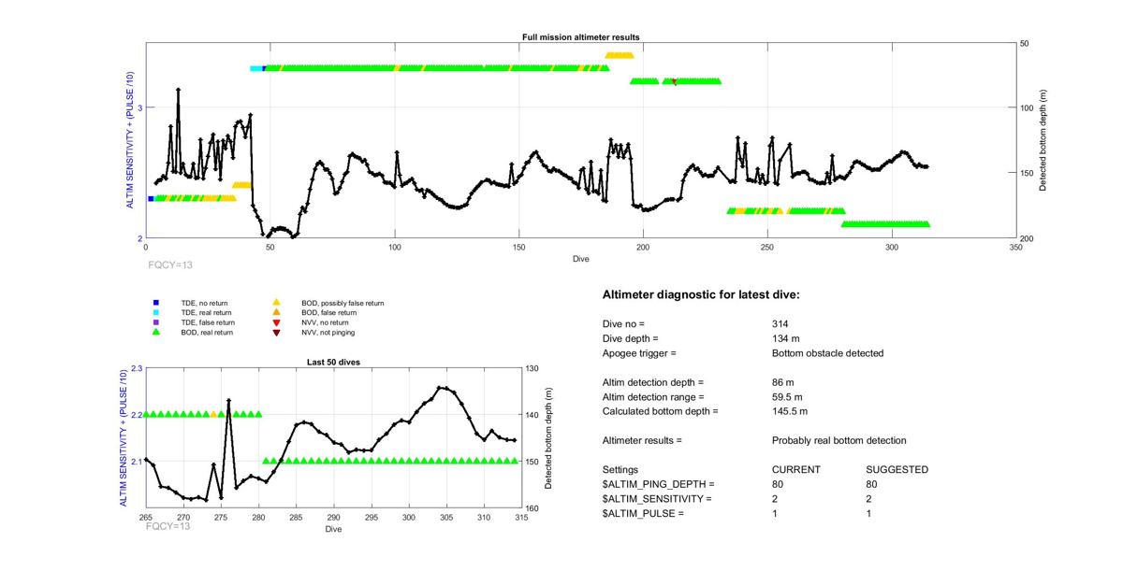Click the 'Settings' row header
Image resolution: width=1123 pixels, height=571 pixels.
click(x=620, y=470)
